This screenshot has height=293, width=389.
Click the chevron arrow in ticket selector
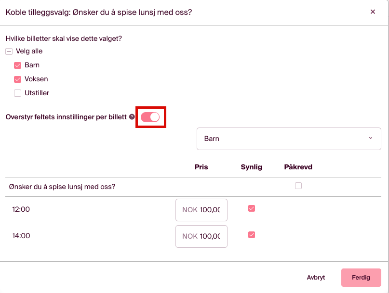tap(370, 139)
